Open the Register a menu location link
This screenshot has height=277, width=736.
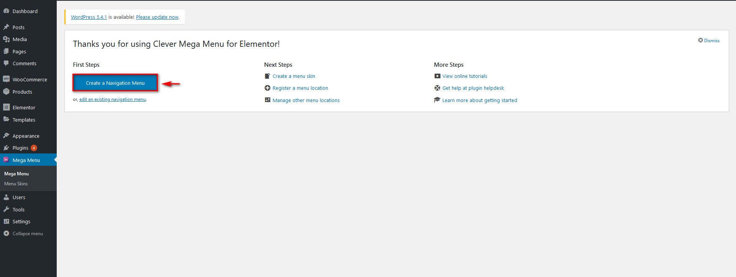tap(300, 88)
